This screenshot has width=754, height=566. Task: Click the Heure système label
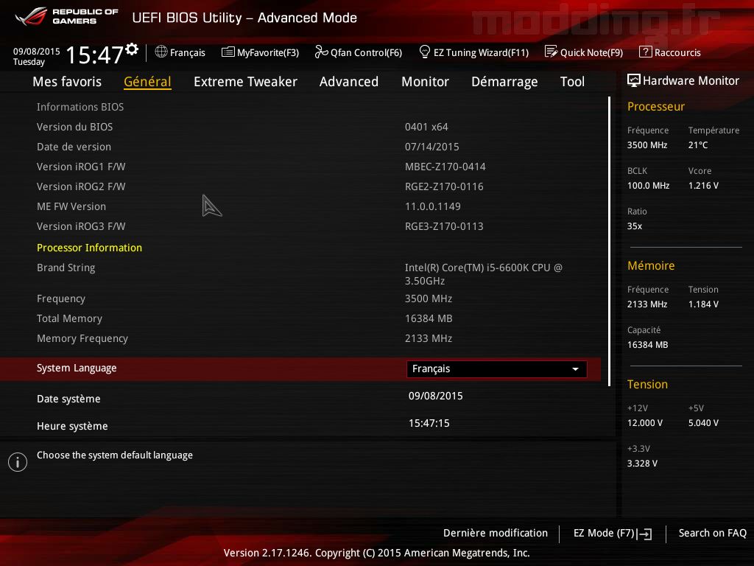tap(72, 427)
